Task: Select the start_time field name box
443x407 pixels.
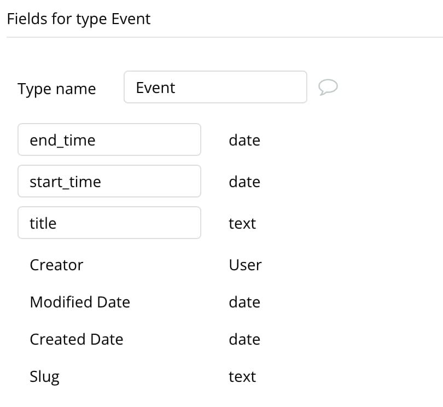Action: pos(109,181)
